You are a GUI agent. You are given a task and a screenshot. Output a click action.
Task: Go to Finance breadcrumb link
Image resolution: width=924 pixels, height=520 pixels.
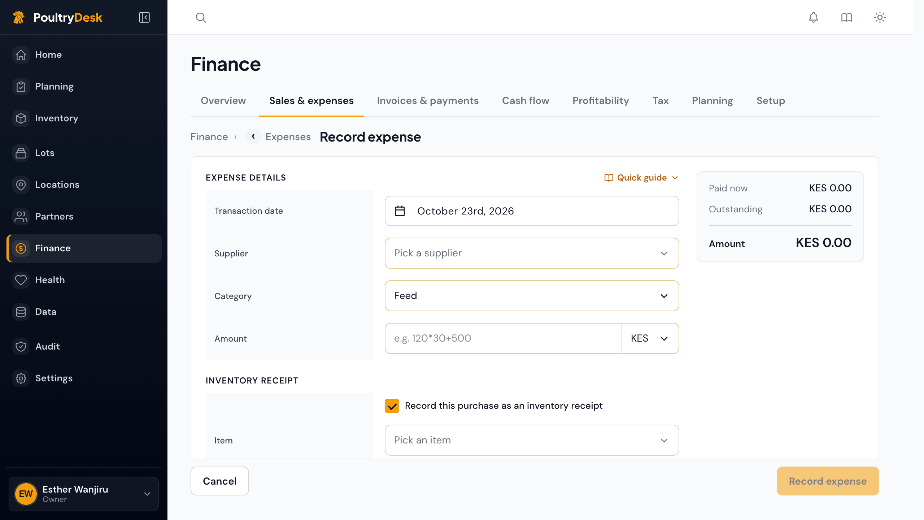(x=209, y=137)
